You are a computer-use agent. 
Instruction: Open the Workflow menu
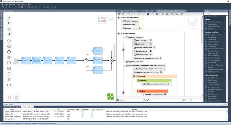pos(12,5)
